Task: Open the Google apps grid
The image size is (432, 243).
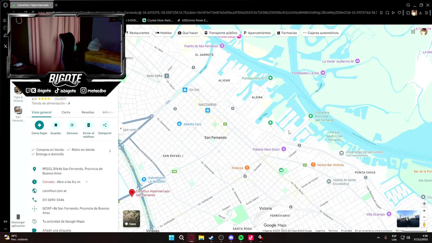Action: [x=413, y=32]
